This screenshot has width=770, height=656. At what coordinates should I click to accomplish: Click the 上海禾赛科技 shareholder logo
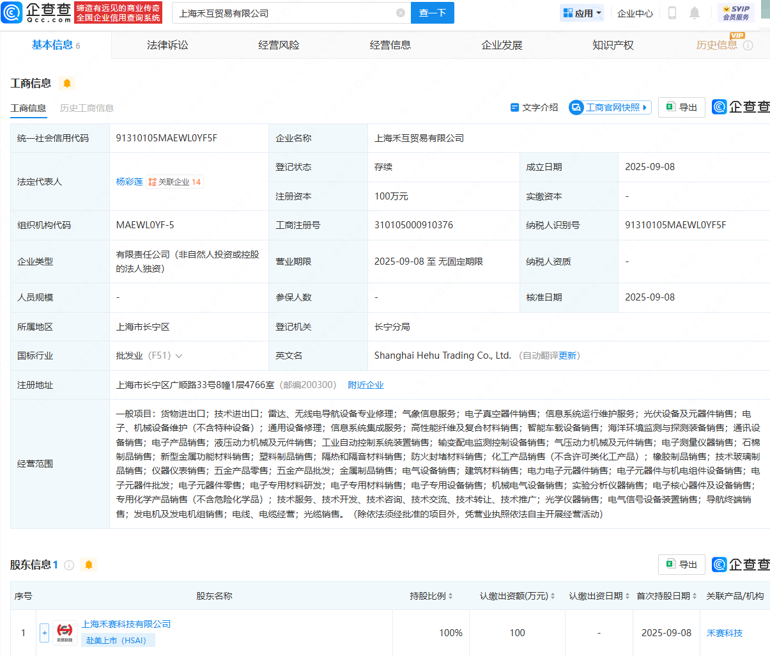click(x=65, y=632)
